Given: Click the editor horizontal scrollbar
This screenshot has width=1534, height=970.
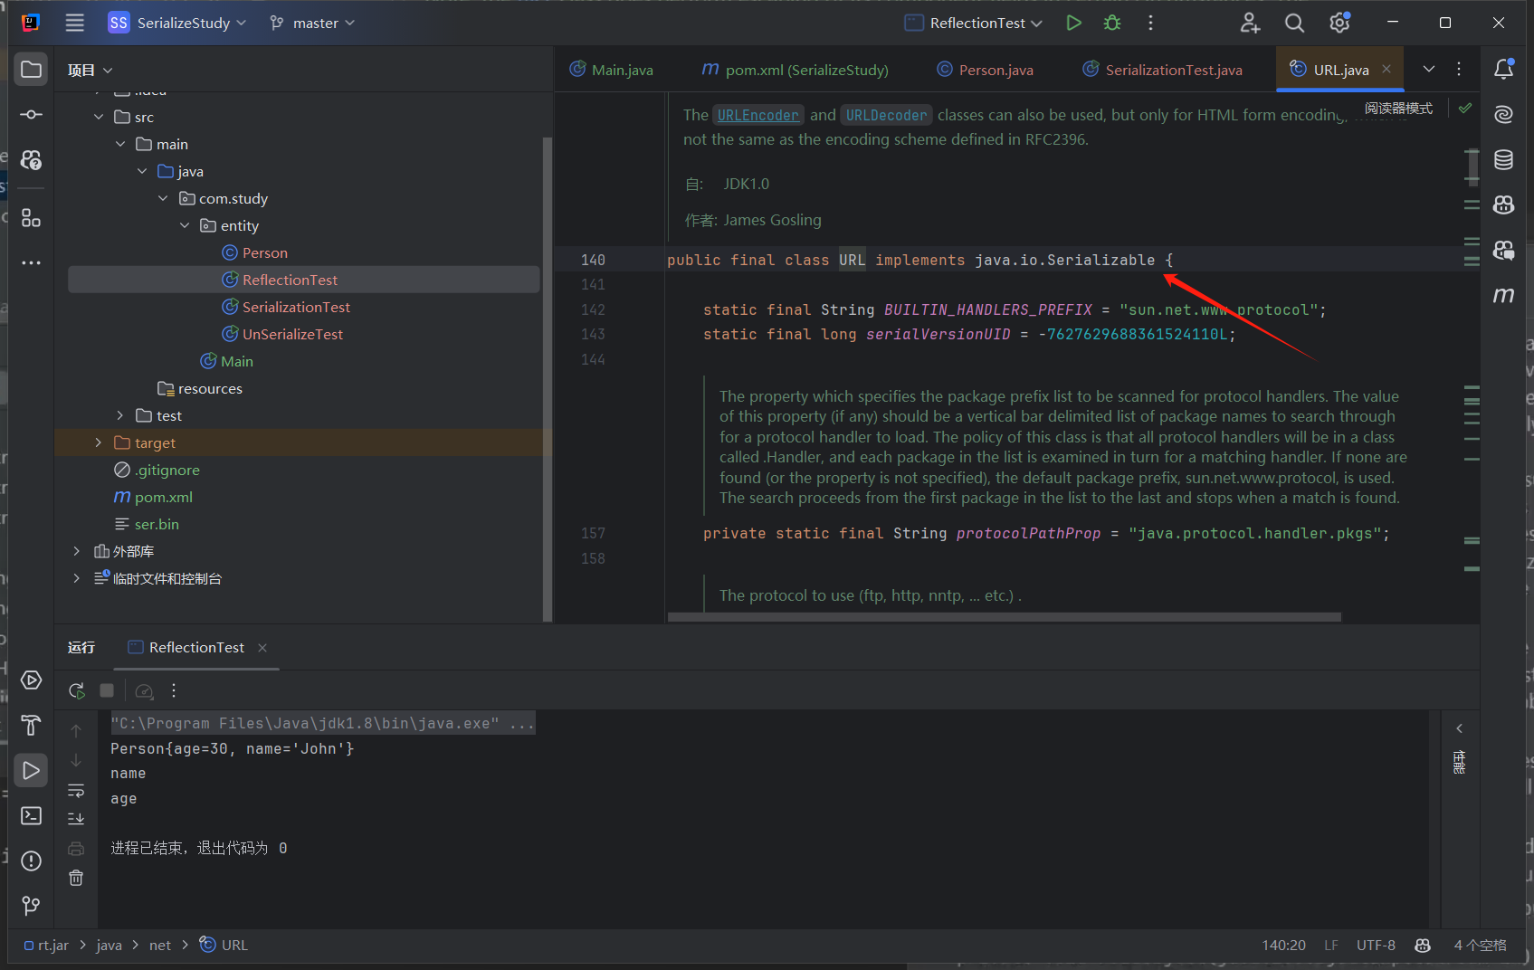Looking at the screenshot, I should coord(1005,617).
